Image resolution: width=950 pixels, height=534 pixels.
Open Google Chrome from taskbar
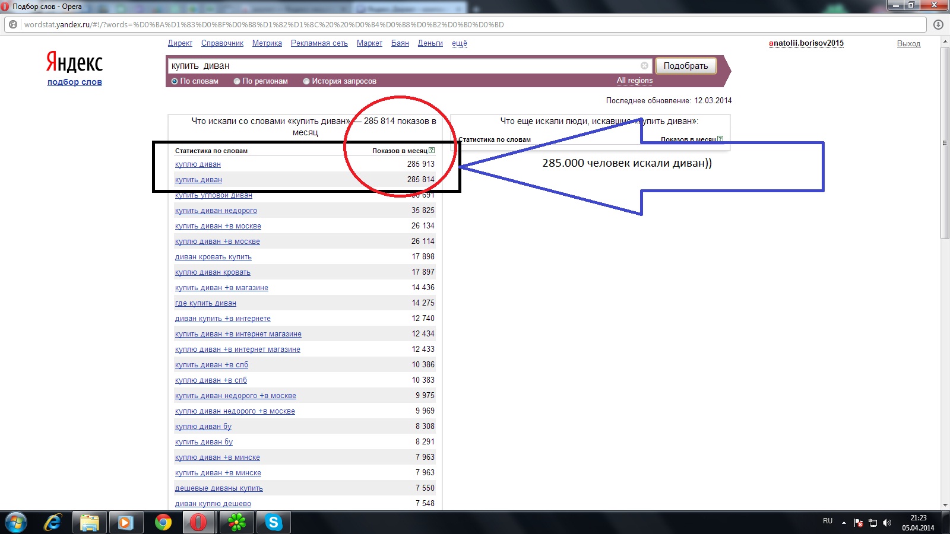pos(163,522)
